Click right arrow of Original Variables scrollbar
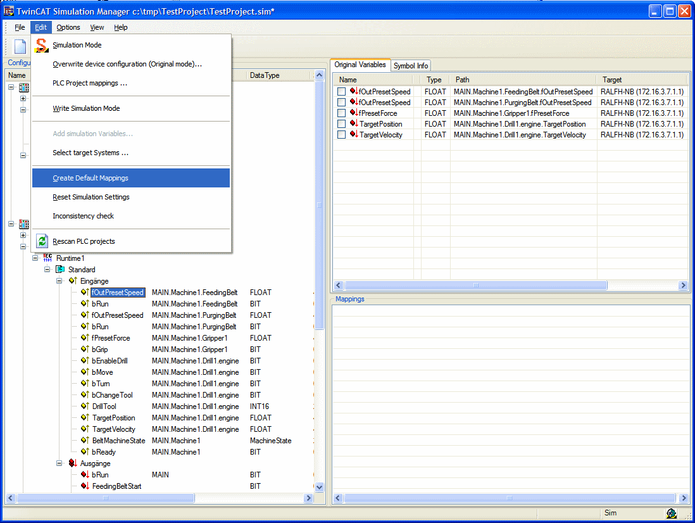Viewport: 695px width, 523px height. tap(683, 286)
